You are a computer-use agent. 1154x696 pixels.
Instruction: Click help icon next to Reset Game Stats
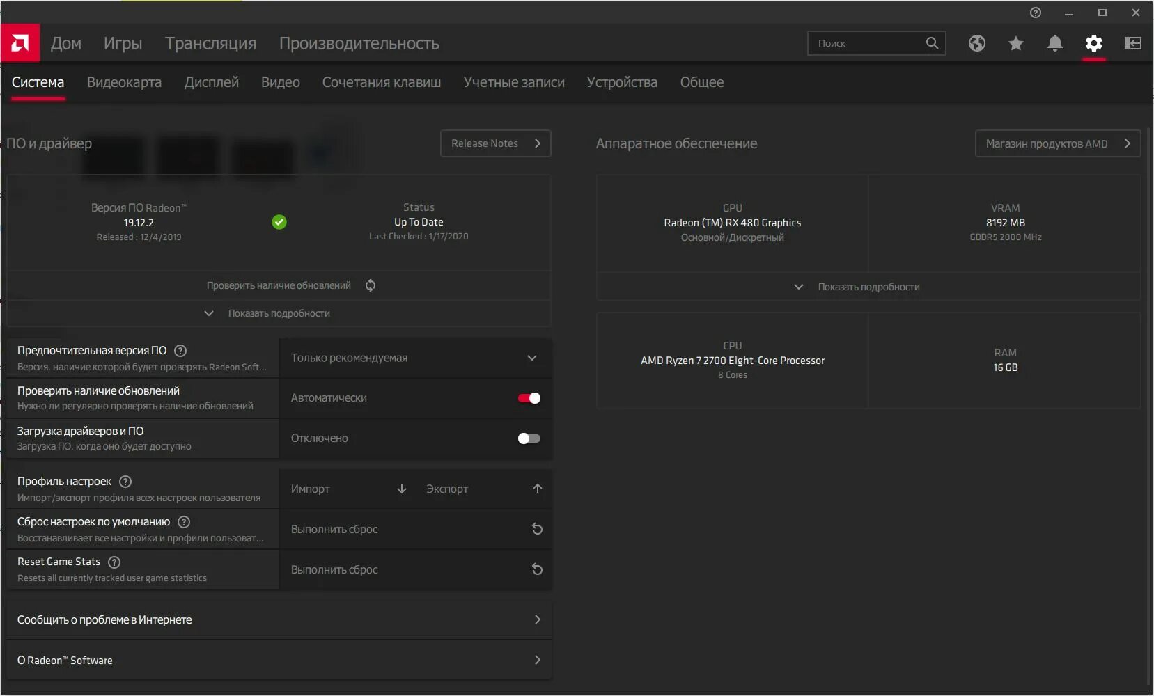coord(114,562)
